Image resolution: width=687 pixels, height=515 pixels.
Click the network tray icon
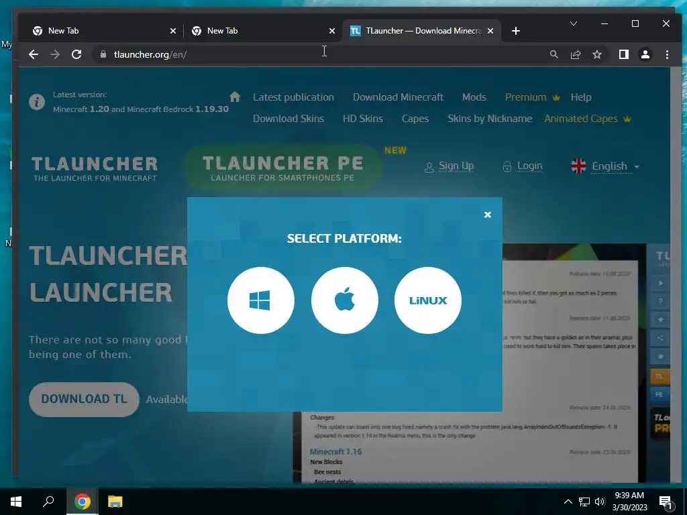click(584, 502)
